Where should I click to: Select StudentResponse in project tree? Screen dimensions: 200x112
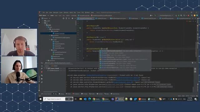(x=58, y=48)
